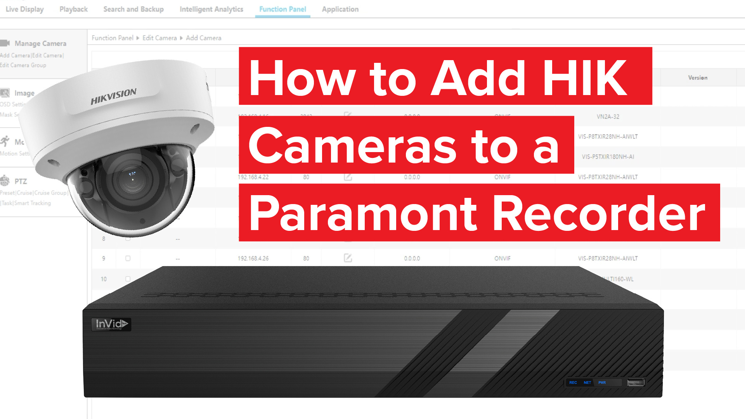Open Edit Camera Group link
Viewport: 745px width, 419px height.
[23, 65]
